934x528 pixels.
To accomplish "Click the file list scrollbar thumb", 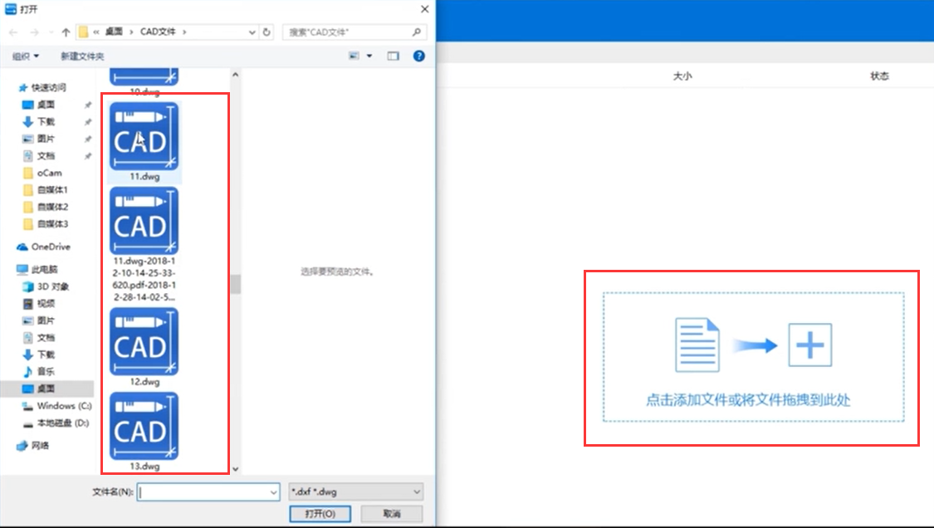I will [x=236, y=284].
